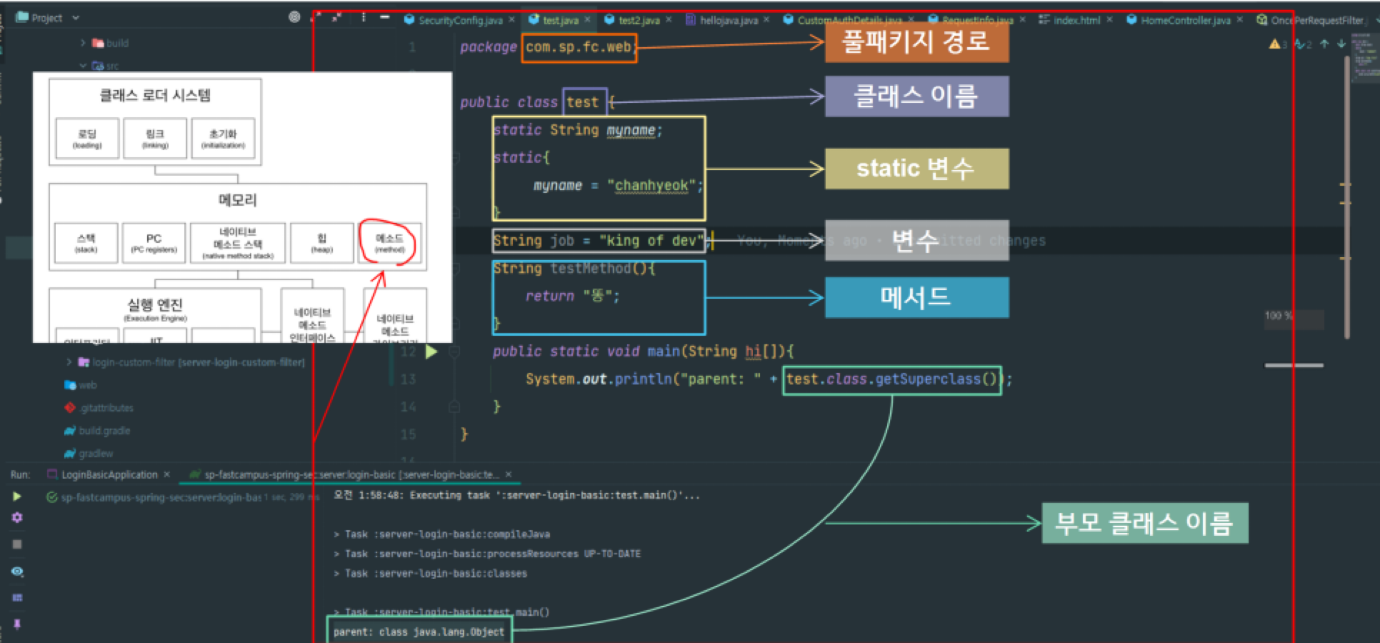Select the LoginBasicApplication run tab
Viewport: 1380px width, 643px height.
[109, 474]
